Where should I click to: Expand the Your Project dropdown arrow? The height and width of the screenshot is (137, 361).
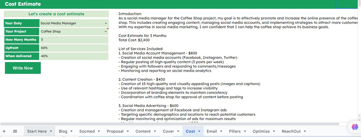pos(106,32)
